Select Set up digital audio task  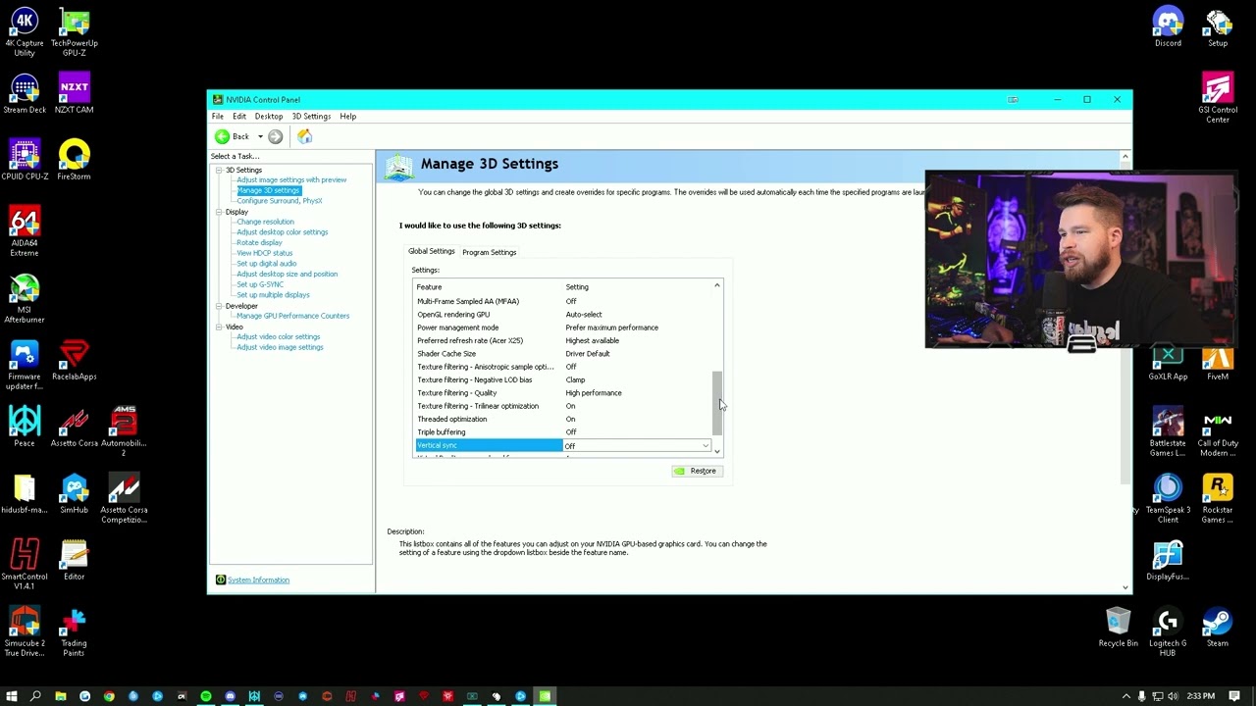pyautogui.click(x=267, y=264)
